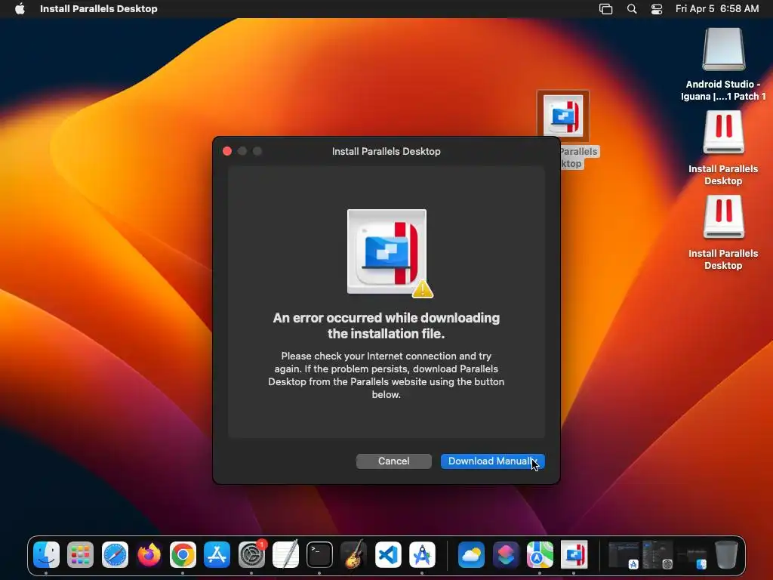Image resolution: width=773 pixels, height=580 pixels.
Task: Click the 'Please check your Internet connection' message
Action: [x=386, y=375]
